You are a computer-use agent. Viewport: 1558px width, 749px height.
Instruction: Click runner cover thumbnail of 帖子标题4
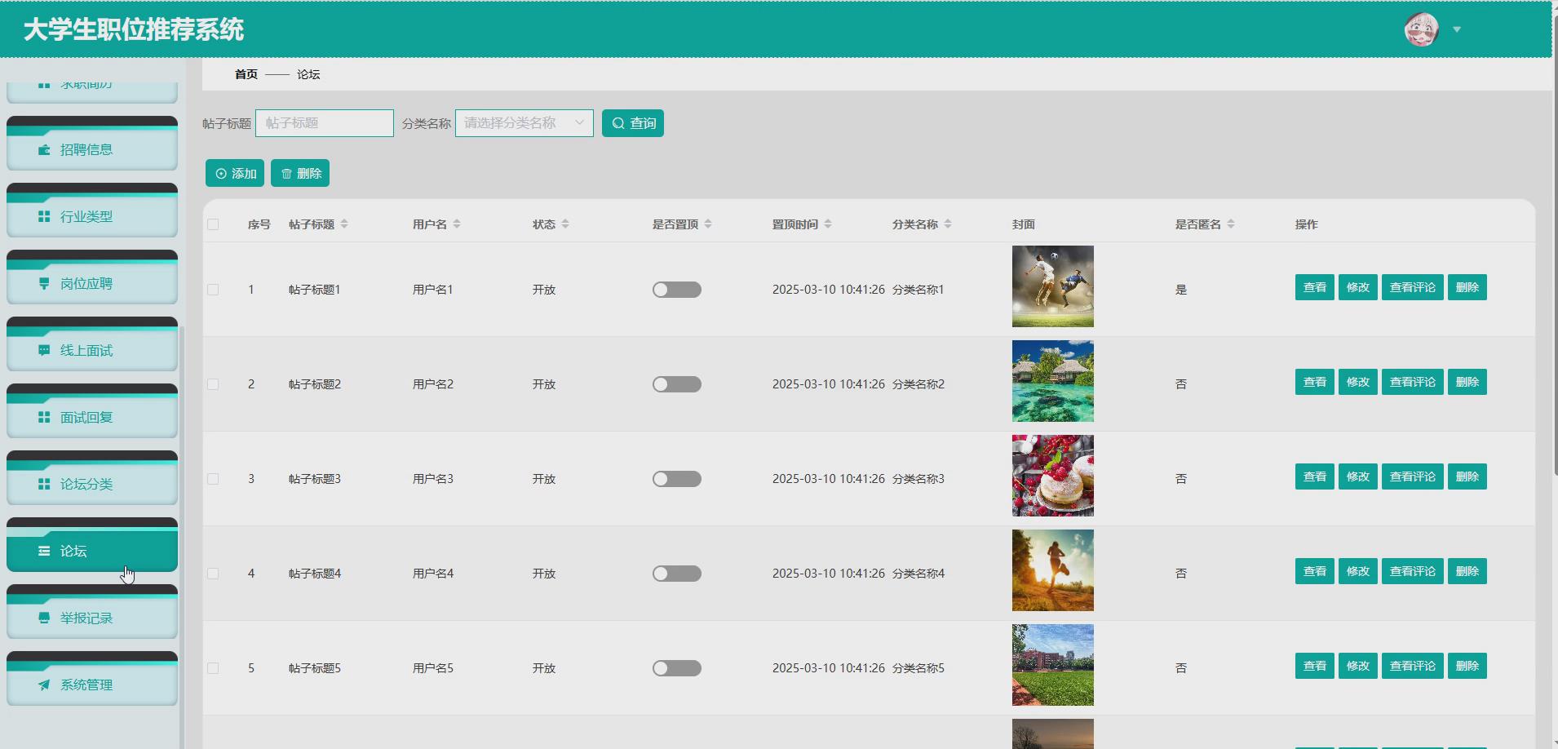1053,570
